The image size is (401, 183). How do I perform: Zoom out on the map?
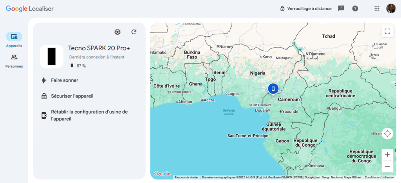click(x=387, y=167)
